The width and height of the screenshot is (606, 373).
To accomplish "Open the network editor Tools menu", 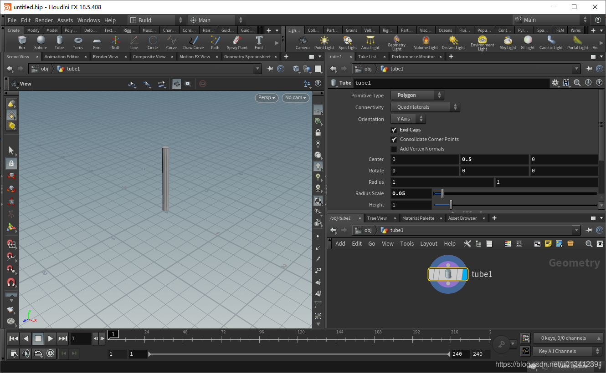I will (x=407, y=244).
